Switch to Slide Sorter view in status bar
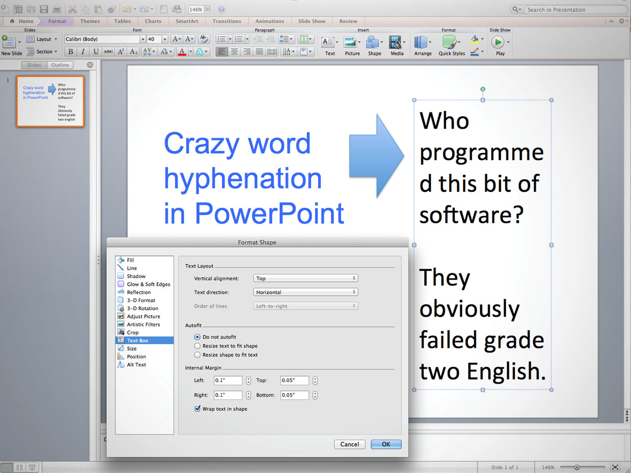The height and width of the screenshot is (473, 631). [20, 467]
